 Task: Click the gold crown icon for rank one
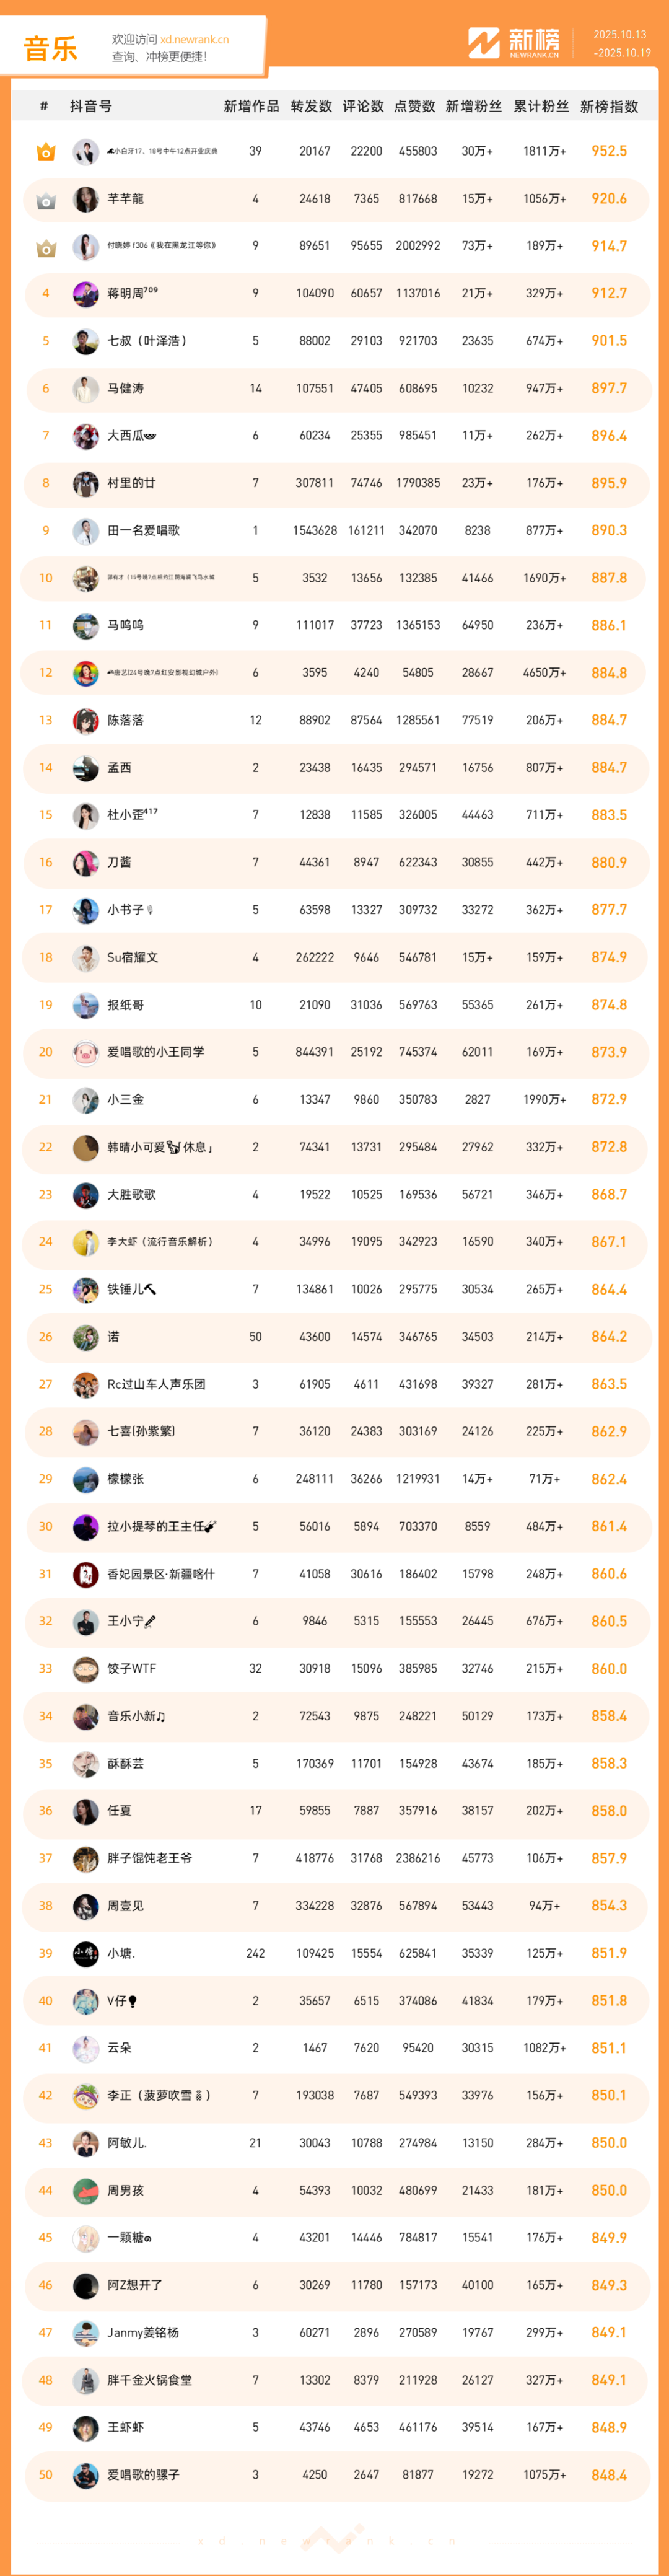[46, 152]
